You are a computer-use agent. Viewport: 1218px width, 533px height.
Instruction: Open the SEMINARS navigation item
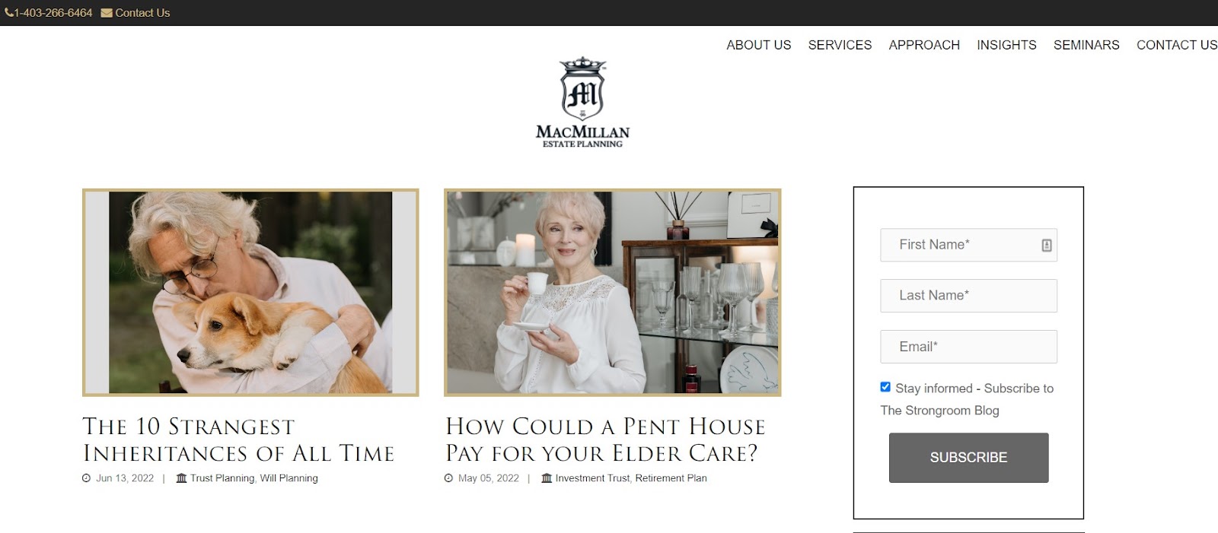coord(1086,45)
